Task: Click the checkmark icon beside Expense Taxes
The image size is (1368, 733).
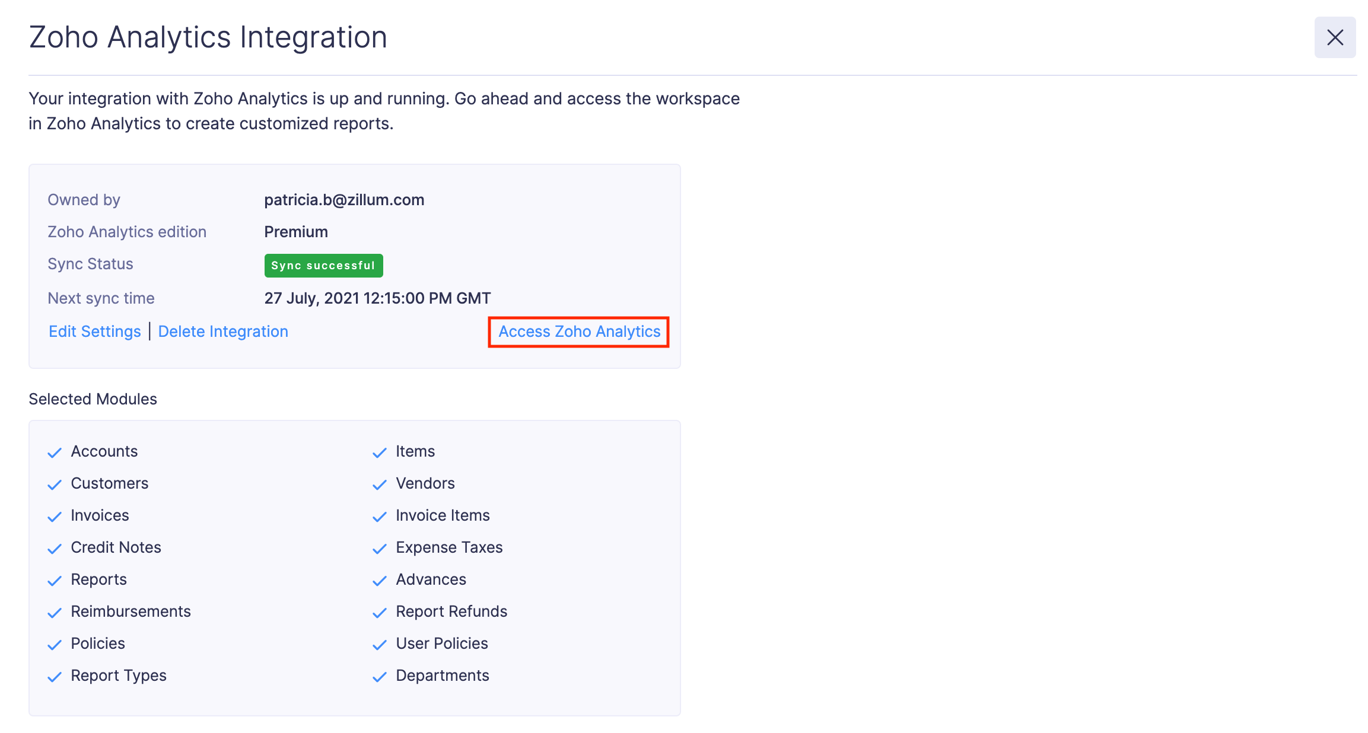Action: click(379, 549)
